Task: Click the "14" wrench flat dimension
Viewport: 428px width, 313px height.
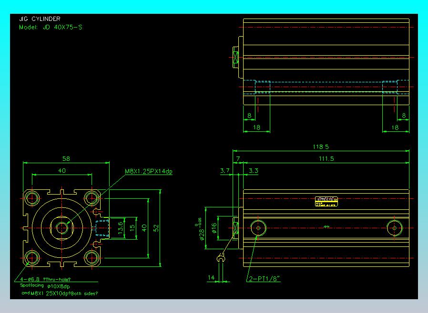Action: point(211,278)
